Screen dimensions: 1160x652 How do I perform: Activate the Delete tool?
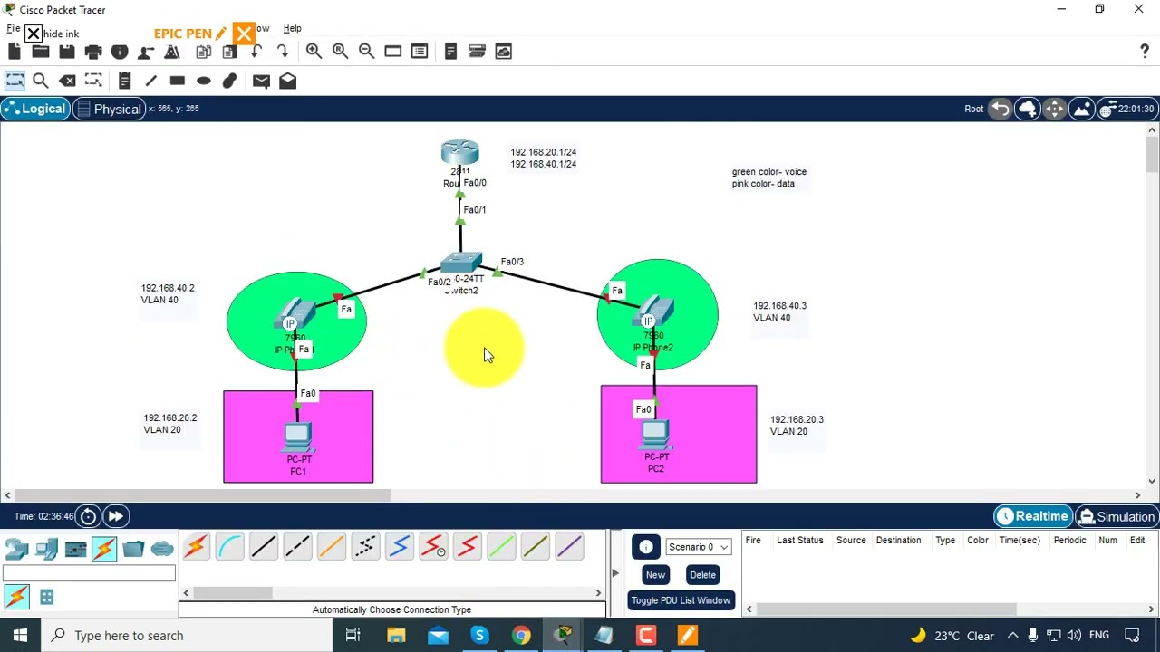click(x=67, y=81)
